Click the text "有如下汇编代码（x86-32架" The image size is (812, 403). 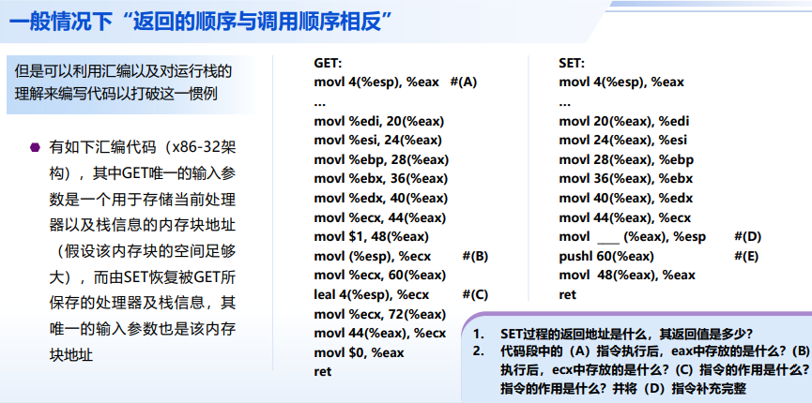tap(143, 147)
